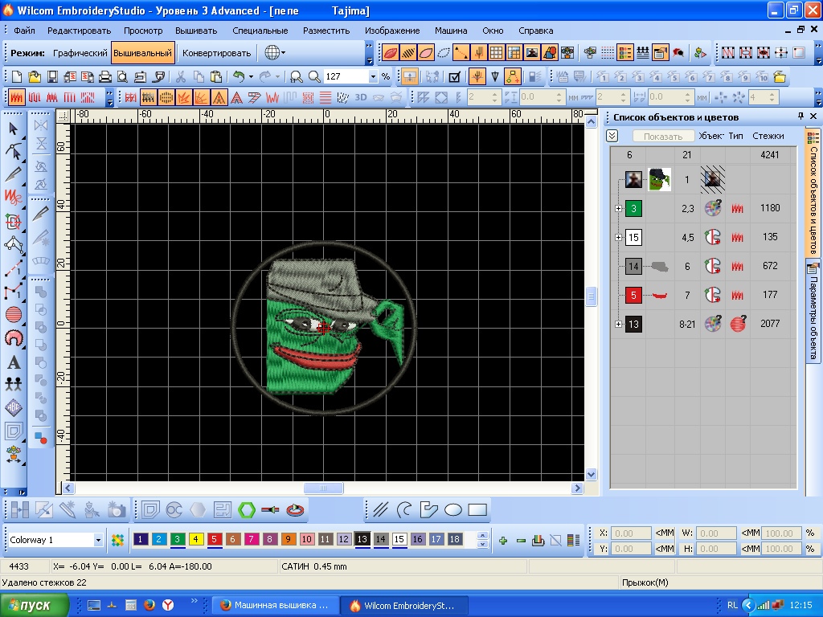
Task: Switch to Вышивальный mode
Action: pos(143,53)
